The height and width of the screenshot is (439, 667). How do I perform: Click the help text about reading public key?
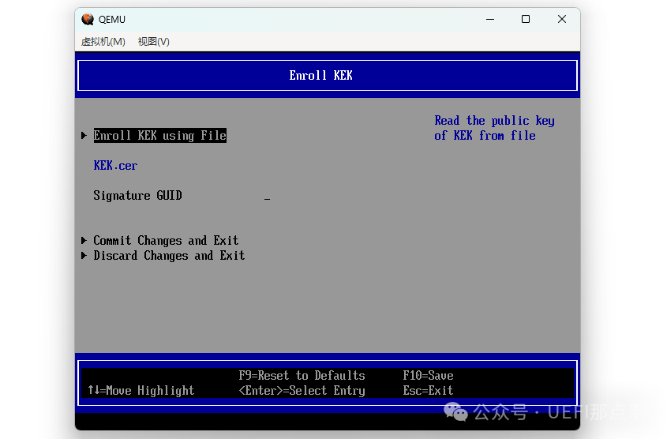point(494,128)
